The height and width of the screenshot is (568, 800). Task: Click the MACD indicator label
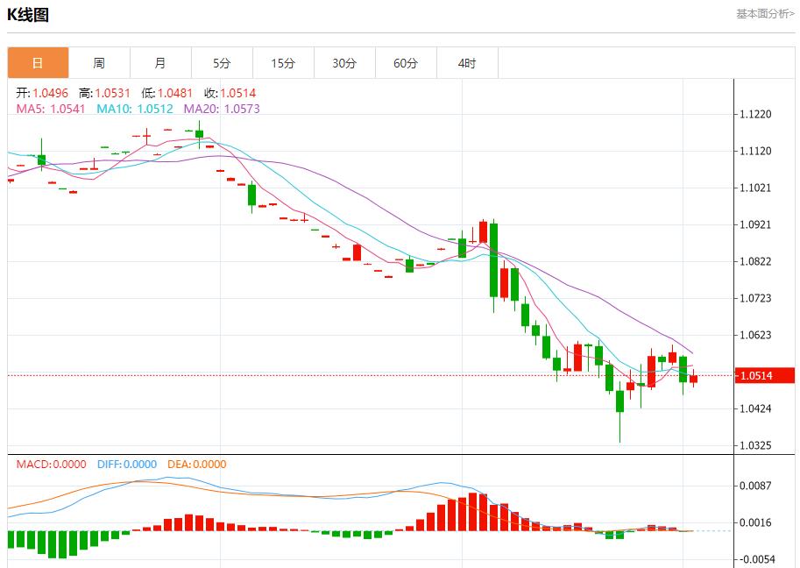pyautogui.click(x=31, y=465)
